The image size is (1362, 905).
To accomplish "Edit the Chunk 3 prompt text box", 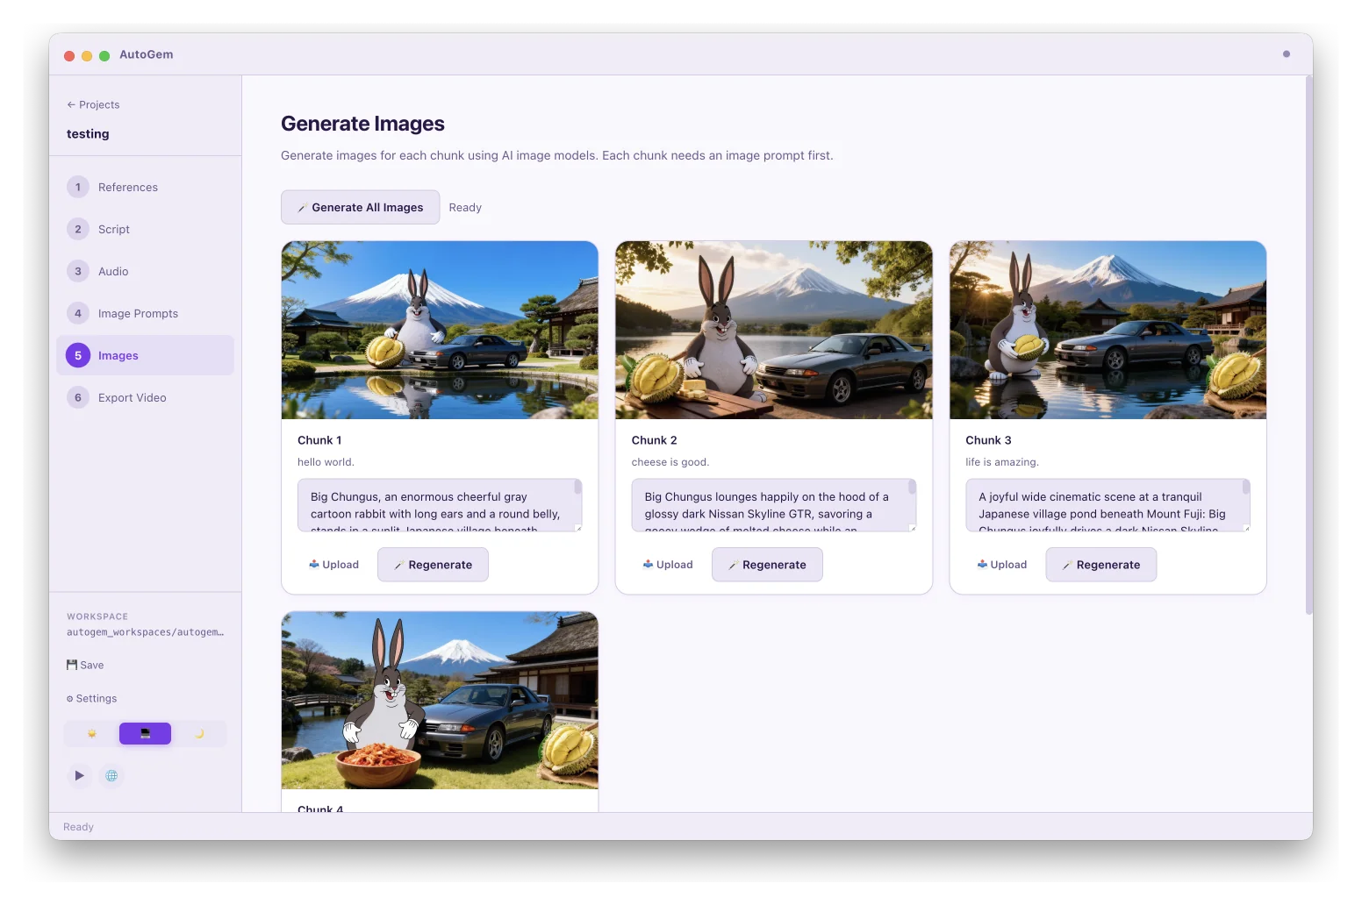I will 1108,505.
